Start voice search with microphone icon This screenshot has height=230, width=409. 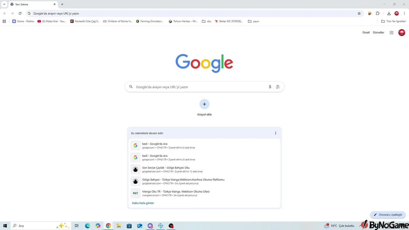tap(270, 87)
